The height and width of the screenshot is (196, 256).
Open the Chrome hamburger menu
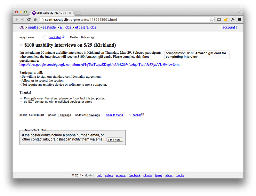pyautogui.click(x=239, y=20)
